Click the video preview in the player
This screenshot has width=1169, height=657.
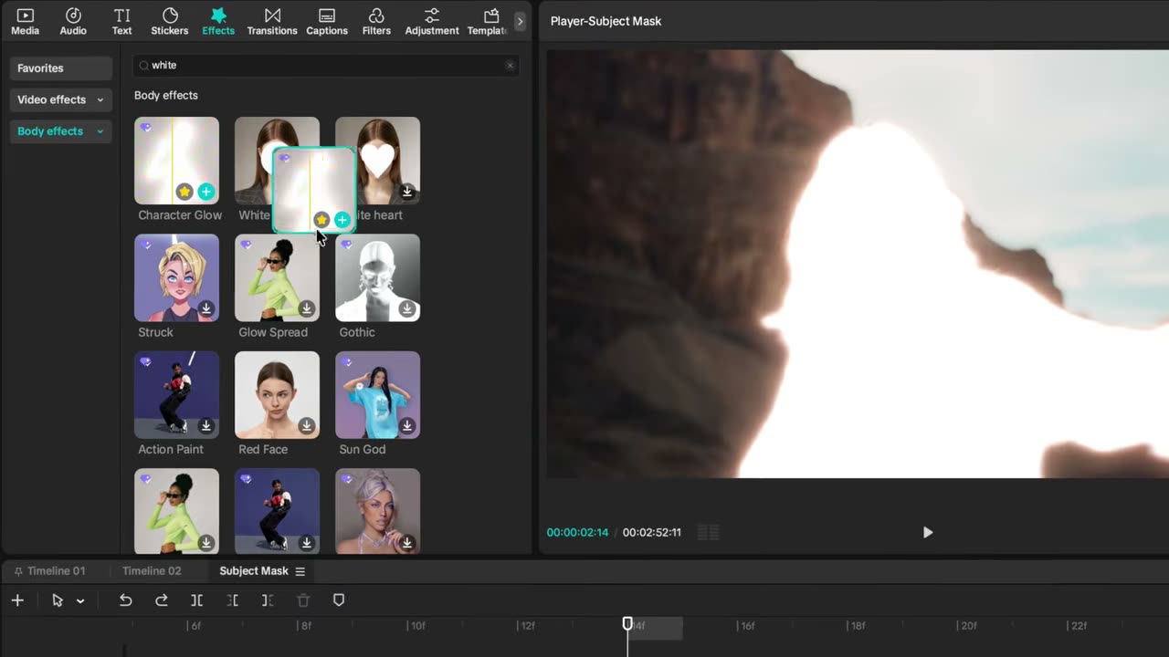pos(858,264)
